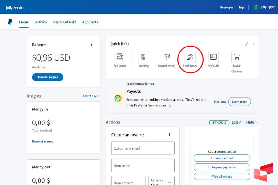Viewport: 278px width, 185px height.
Task: Open the PayPal.Me quick link icon
Action: (x=213, y=57)
